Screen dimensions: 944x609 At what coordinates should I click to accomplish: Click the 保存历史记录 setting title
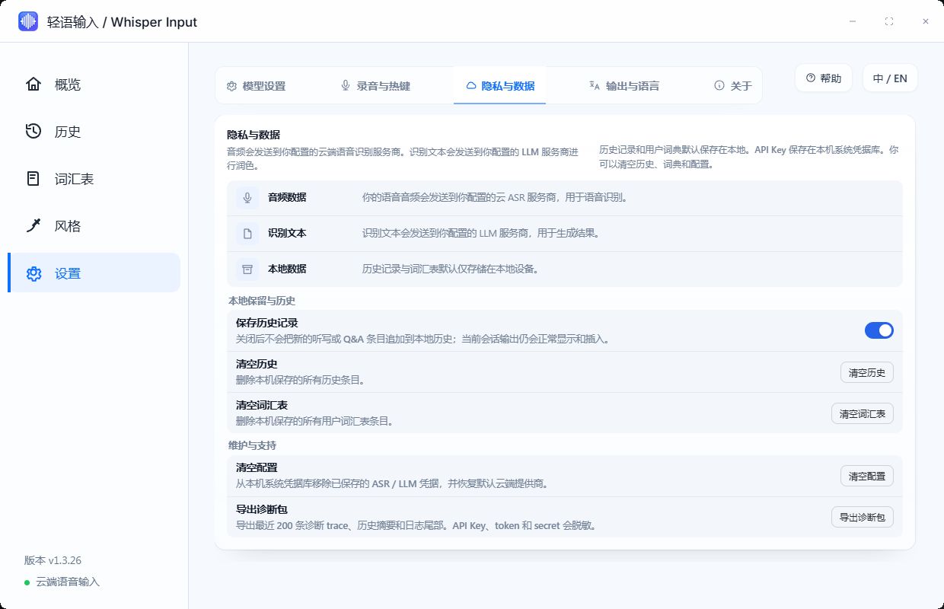pyautogui.click(x=266, y=323)
